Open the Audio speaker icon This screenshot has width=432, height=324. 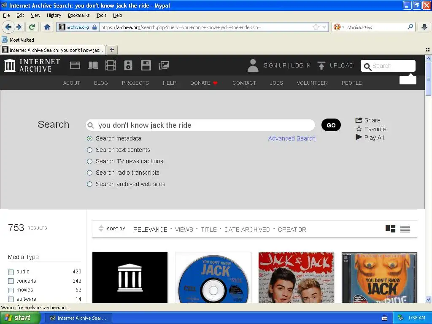128,65
